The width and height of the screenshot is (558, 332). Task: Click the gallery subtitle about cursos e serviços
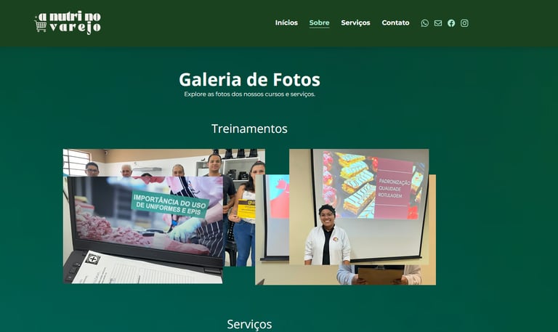click(x=249, y=94)
